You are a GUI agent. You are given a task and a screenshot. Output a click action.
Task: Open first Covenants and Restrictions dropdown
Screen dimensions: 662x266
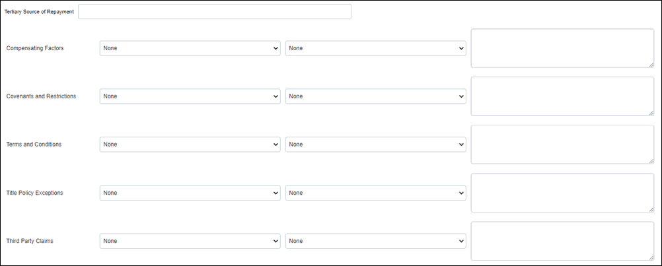[190, 96]
